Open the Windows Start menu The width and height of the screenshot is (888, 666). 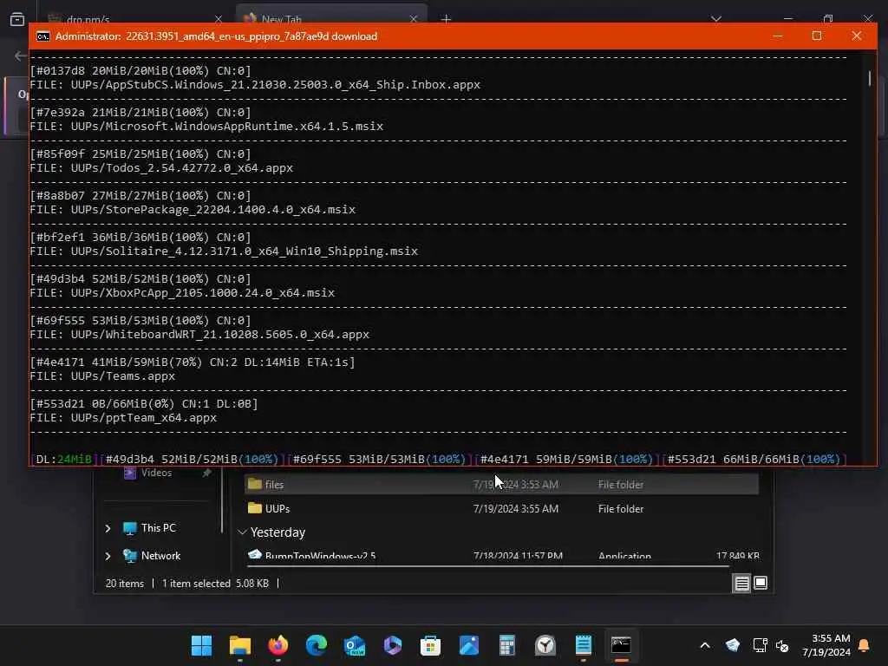click(x=201, y=645)
